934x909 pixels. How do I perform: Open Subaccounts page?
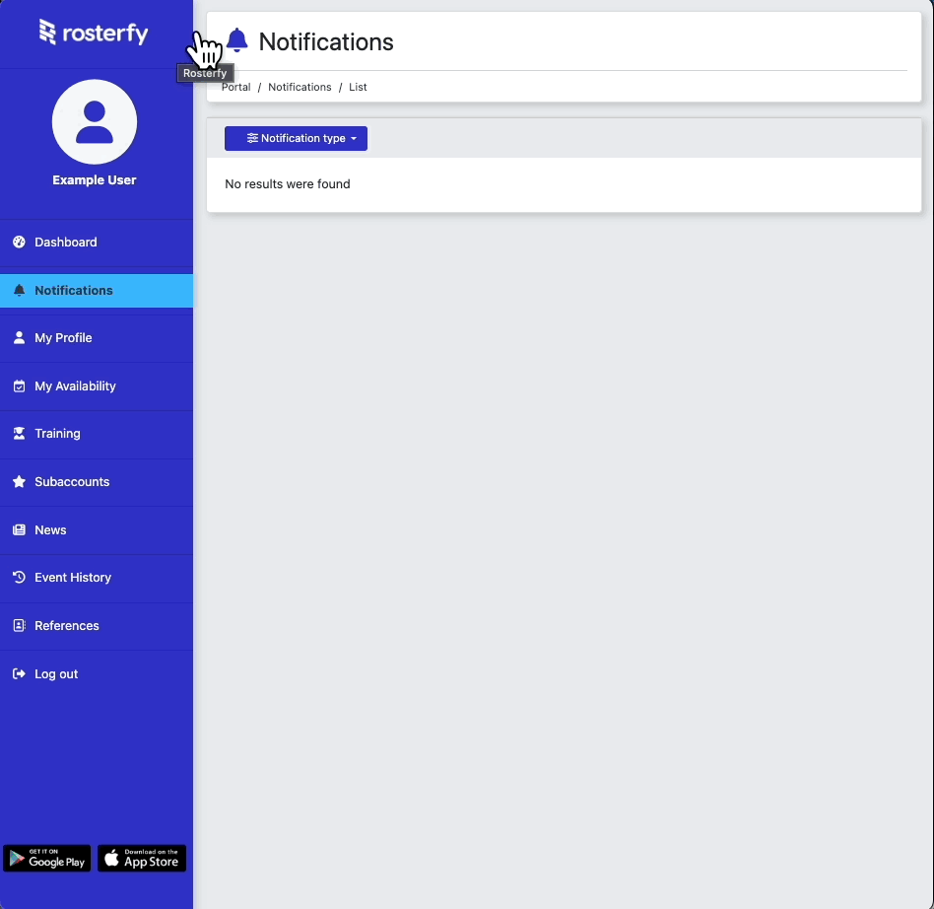(97, 482)
